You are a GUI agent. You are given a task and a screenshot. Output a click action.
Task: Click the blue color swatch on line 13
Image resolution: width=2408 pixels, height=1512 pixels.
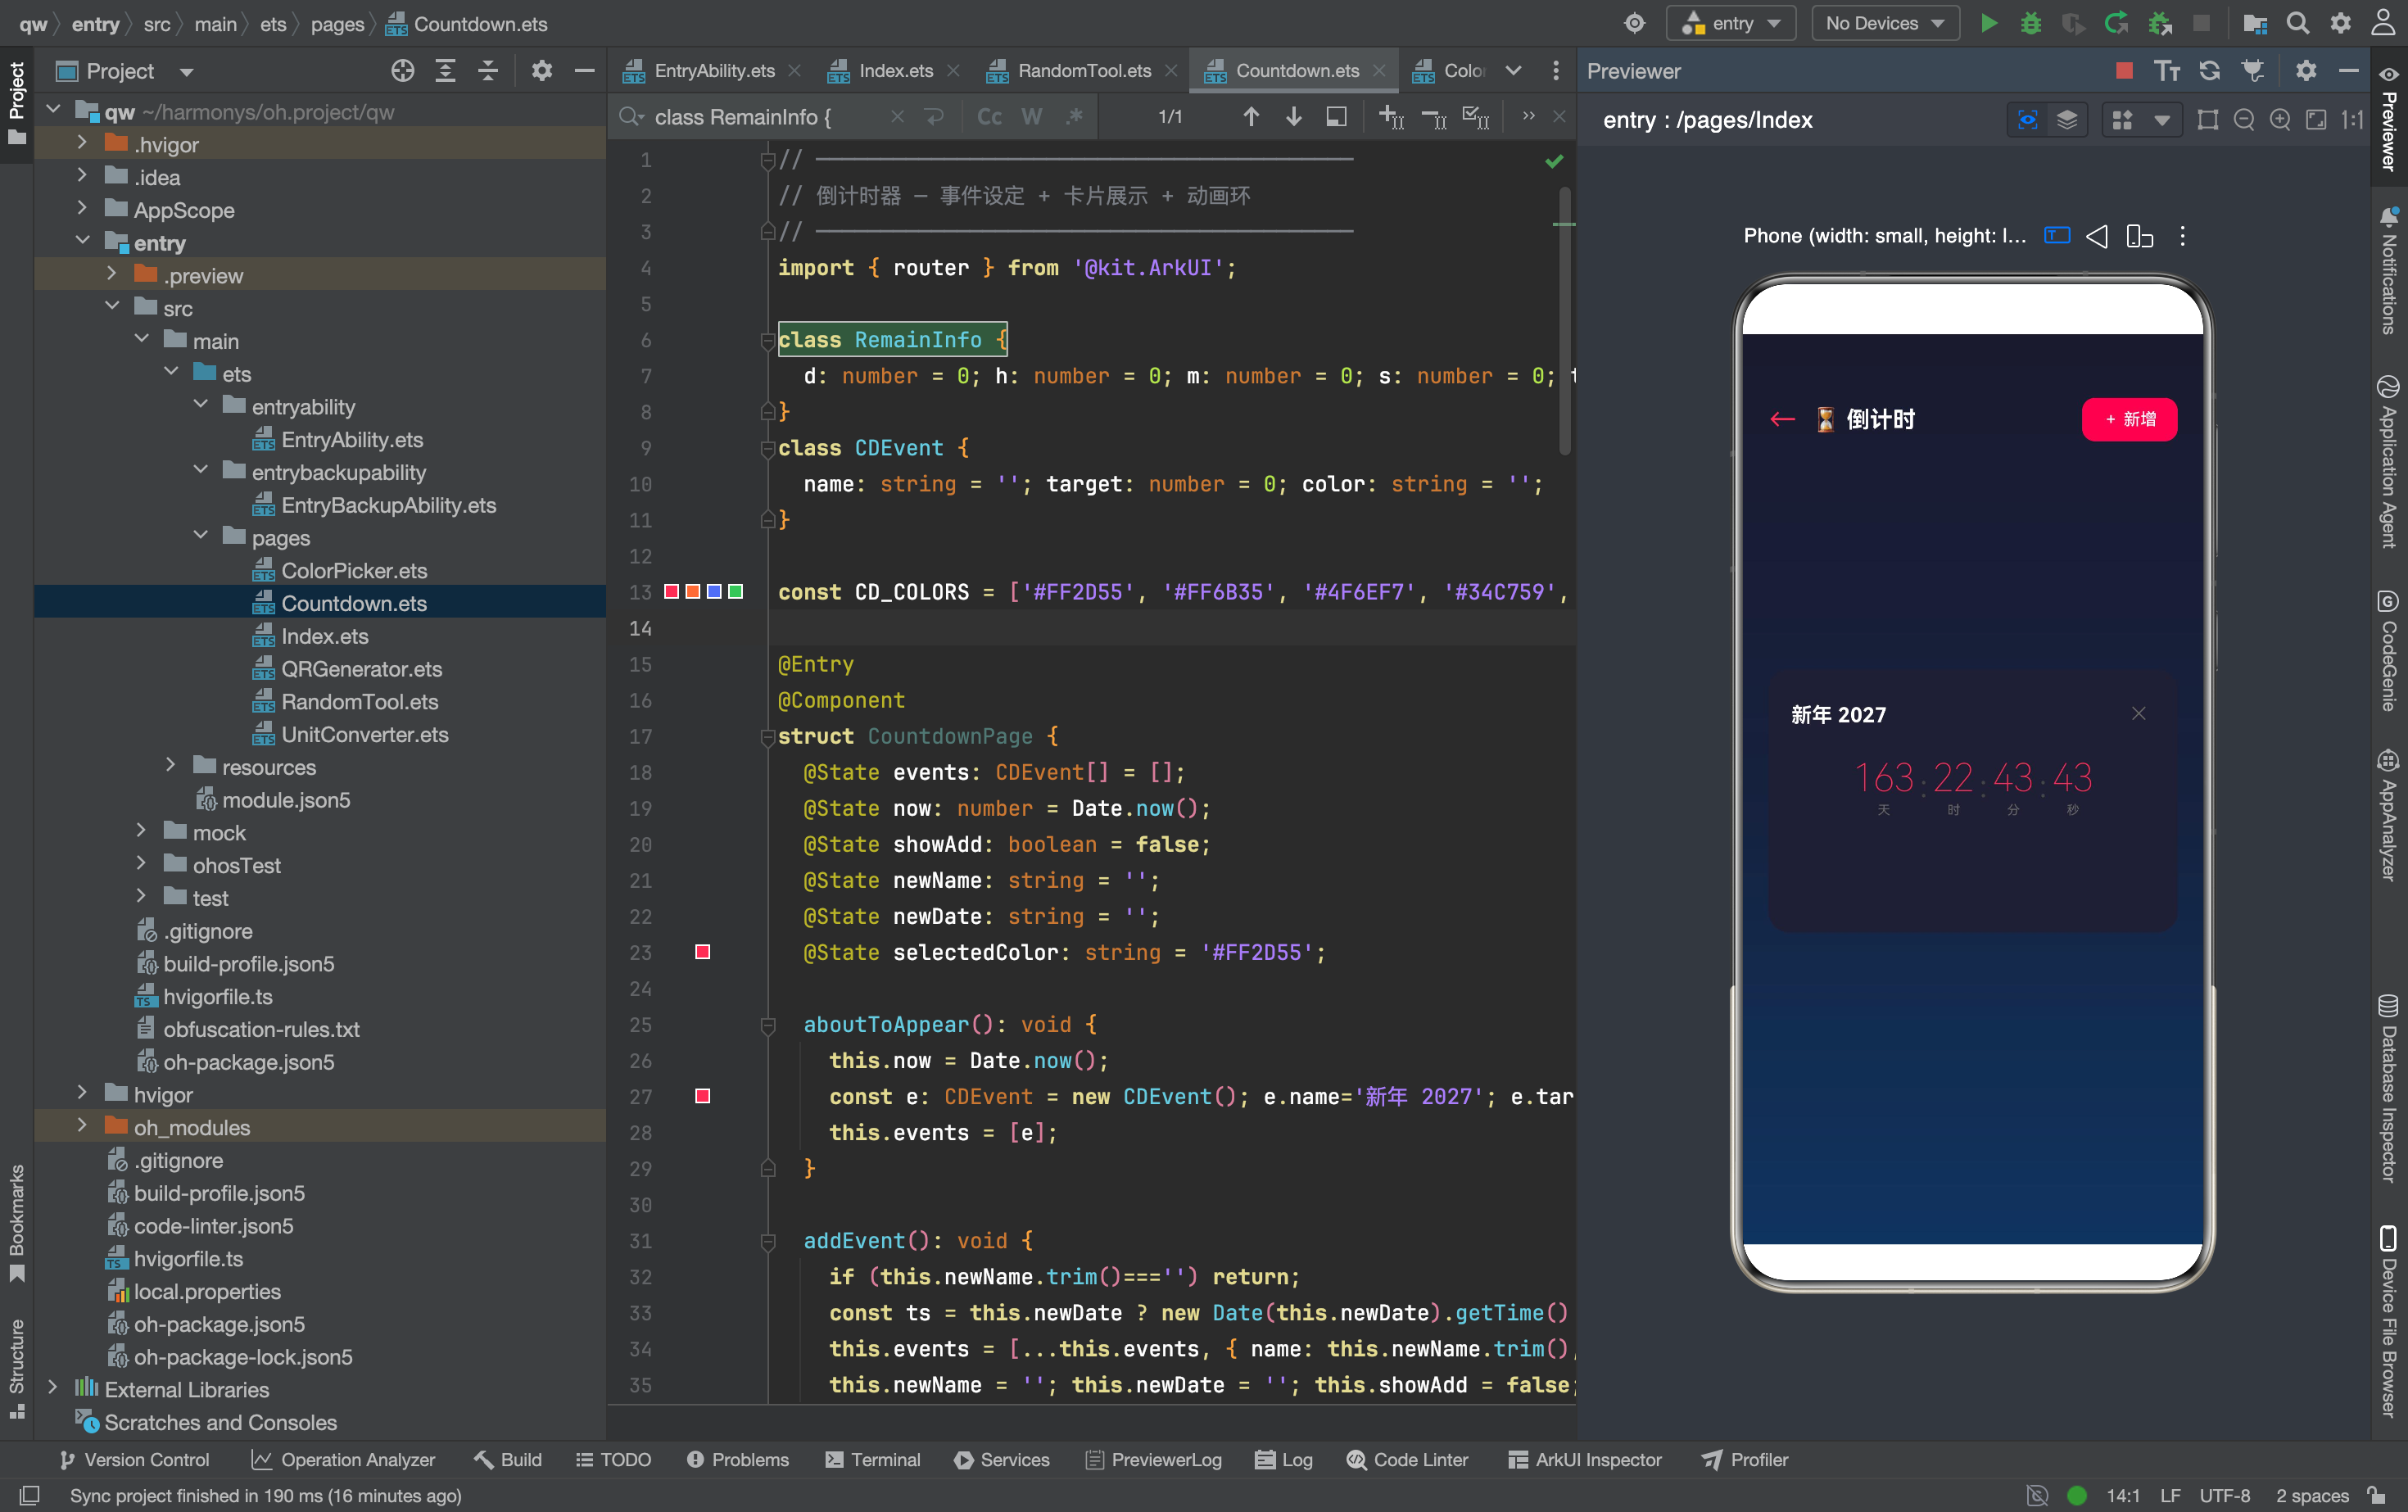pyautogui.click(x=714, y=592)
